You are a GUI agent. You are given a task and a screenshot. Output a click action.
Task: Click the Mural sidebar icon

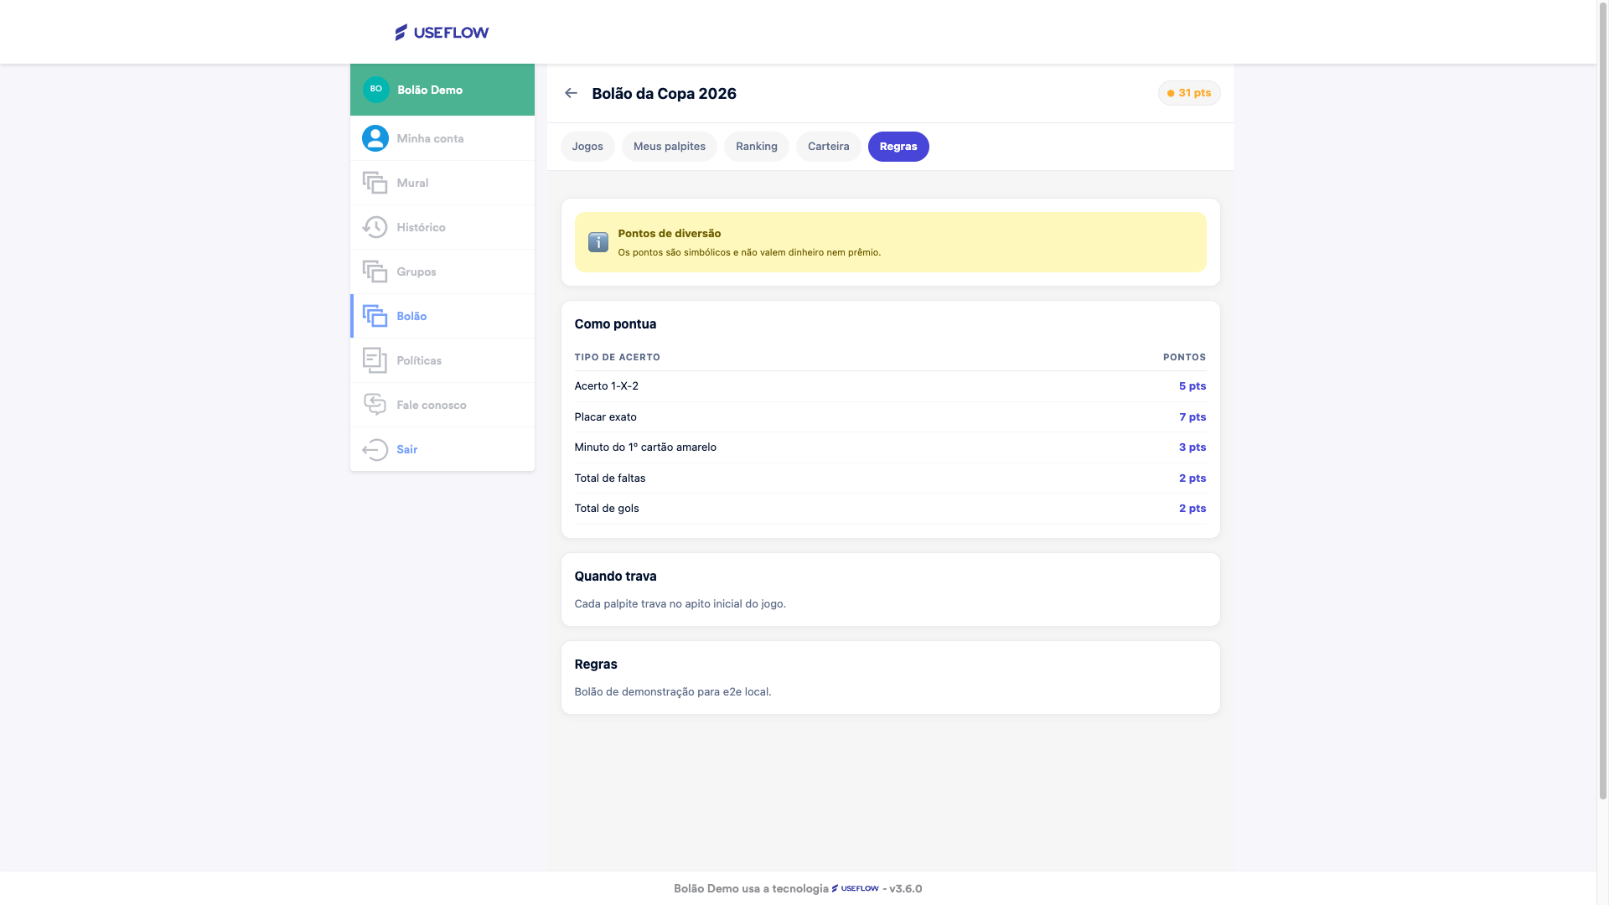[375, 183]
